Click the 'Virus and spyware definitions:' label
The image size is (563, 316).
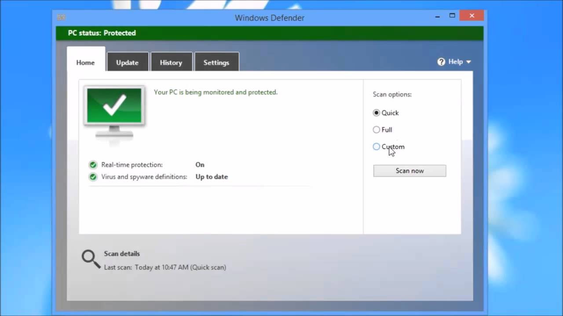click(144, 177)
